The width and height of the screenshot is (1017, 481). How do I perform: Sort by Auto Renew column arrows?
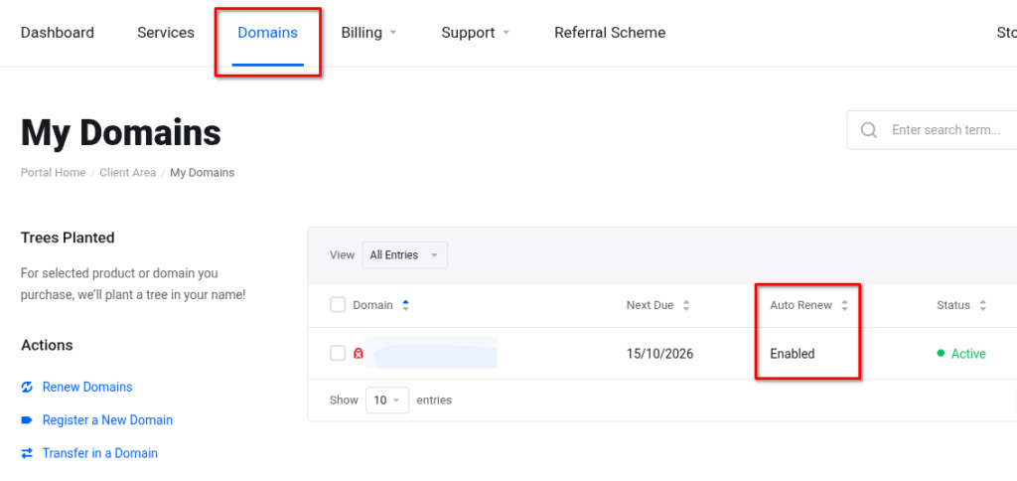[x=844, y=305]
